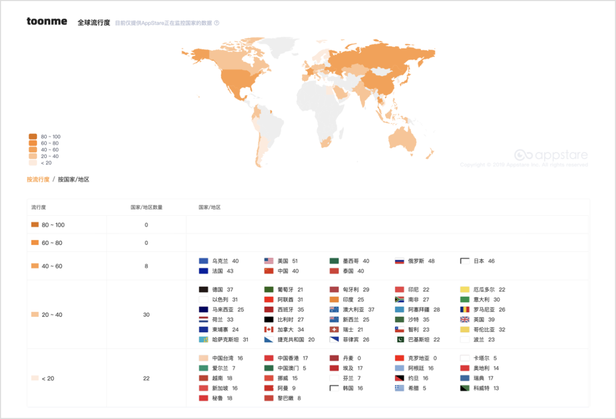The image size is (616, 419).
Task: Click the Greece flag icon
Action: point(399,388)
